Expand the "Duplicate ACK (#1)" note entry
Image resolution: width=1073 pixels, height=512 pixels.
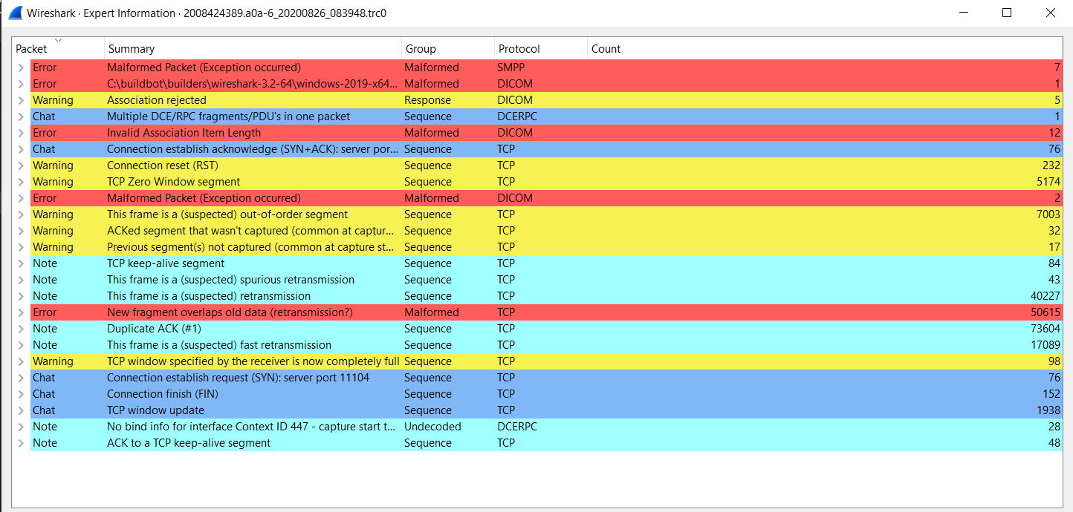point(20,328)
